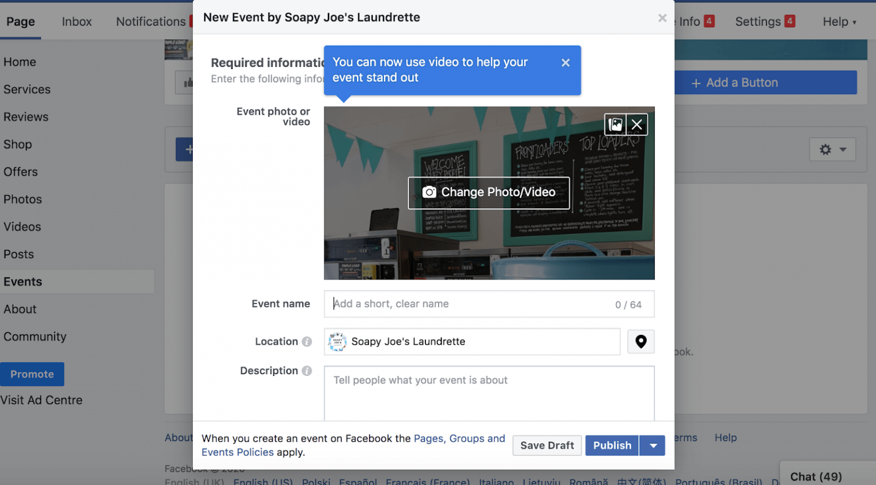Screen dimensions: 876x485
Task: Click the Change Photo/Video button
Action: (x=489, y=193)
